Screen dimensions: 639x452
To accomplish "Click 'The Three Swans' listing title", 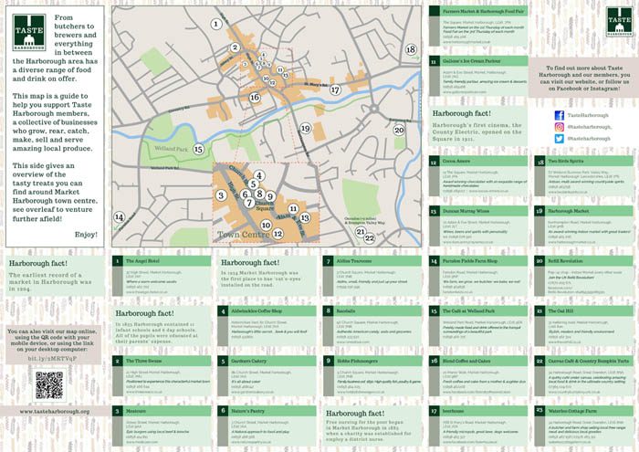I will coord(144,361).
